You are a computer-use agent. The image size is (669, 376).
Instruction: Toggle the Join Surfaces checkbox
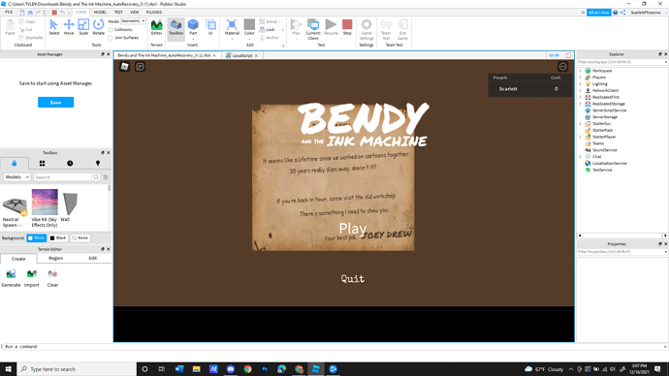111,38
